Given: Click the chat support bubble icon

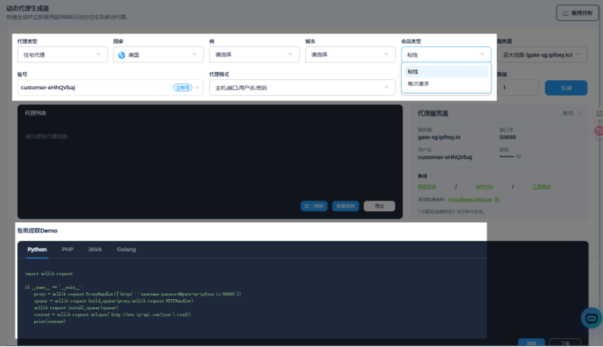Looking at the screenshot, I should pos(591,318).
